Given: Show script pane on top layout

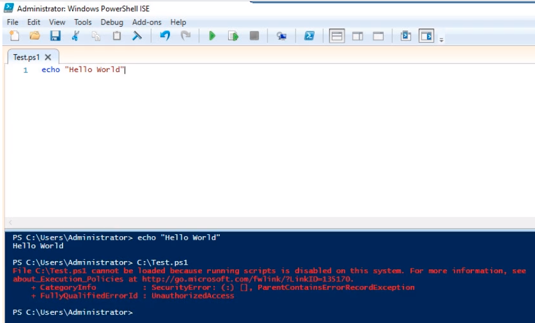Looking at the screenshot, I should [337, 36].
